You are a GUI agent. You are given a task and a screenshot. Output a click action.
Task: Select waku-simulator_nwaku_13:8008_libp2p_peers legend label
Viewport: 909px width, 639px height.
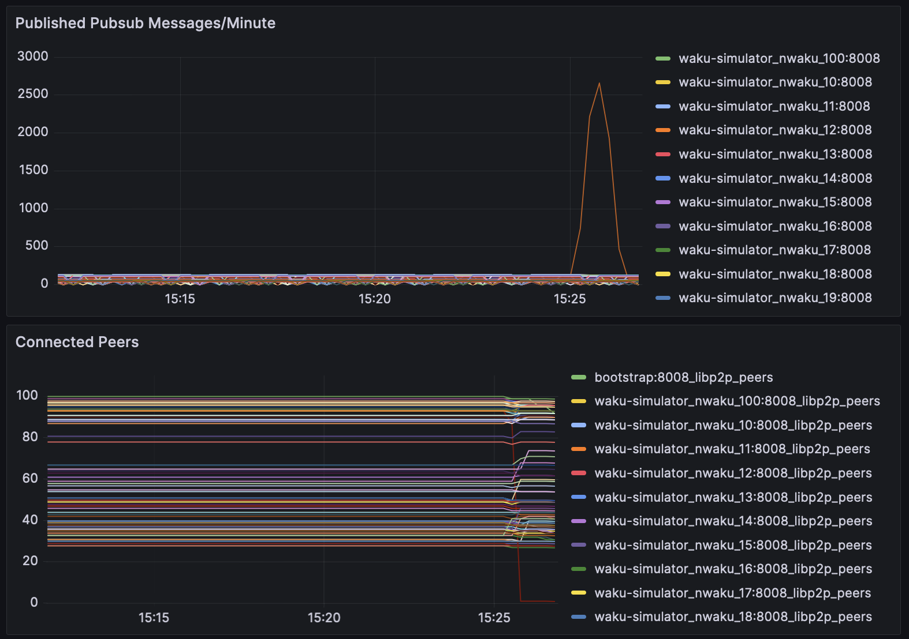point(733,497)
